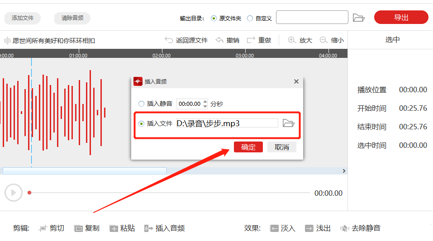Focus the output directory path field

(312, 17)
